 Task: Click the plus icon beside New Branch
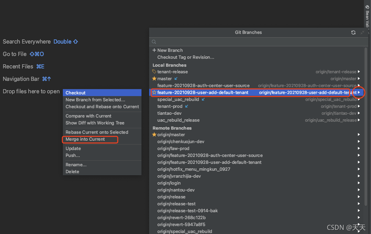(x=154, y=50)
